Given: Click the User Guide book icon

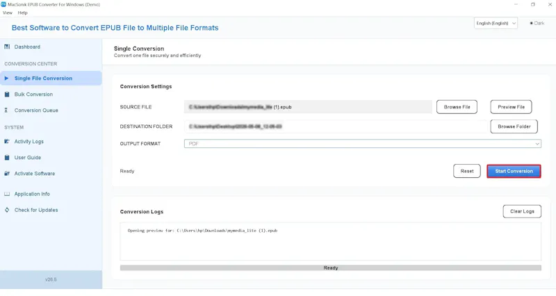Looking at the screenshot, I should tap(7, 158).
